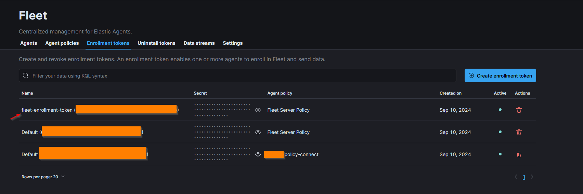This screenshot has width=583, height=194.
Task: Click the plus icon on Create enrollment token
Action: click(471, 75)
